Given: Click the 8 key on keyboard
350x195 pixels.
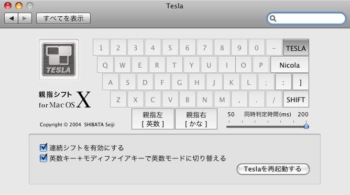Looking at the screenshot, I should click(x=222, y=47).
